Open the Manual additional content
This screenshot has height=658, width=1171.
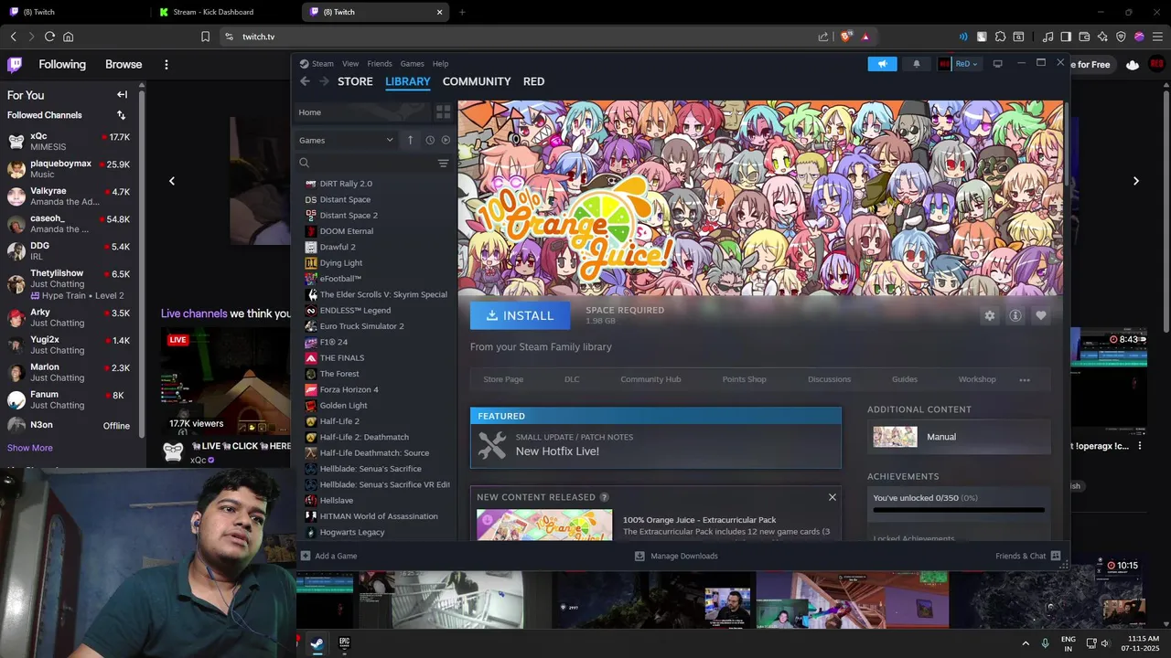click(x=958, y=437)
